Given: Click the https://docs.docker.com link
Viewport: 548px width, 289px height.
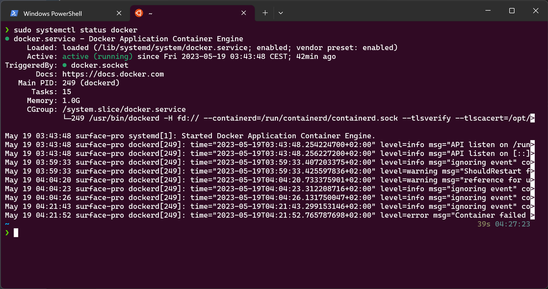Looking at the screenshot, I should [113, 74].
